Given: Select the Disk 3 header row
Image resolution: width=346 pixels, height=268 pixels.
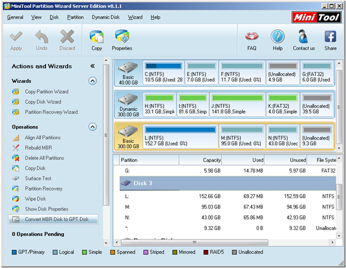Looking at the screenshot, I should [228, 183].
